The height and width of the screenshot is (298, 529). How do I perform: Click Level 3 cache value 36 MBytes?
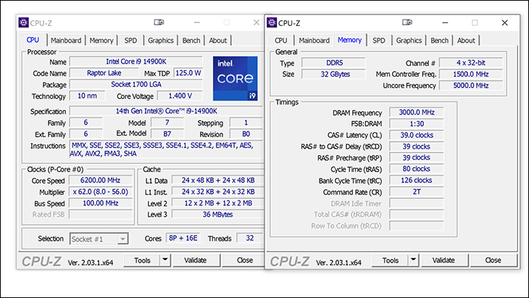218,215
